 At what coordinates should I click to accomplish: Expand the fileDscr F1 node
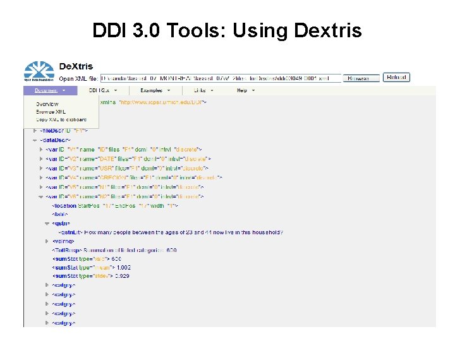35,131
